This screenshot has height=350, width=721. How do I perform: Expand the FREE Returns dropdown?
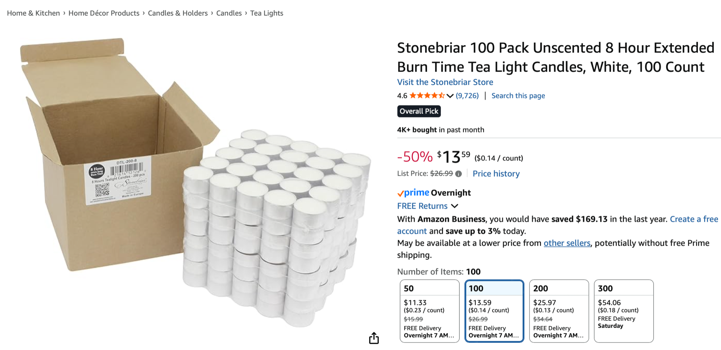coord(454,206)
